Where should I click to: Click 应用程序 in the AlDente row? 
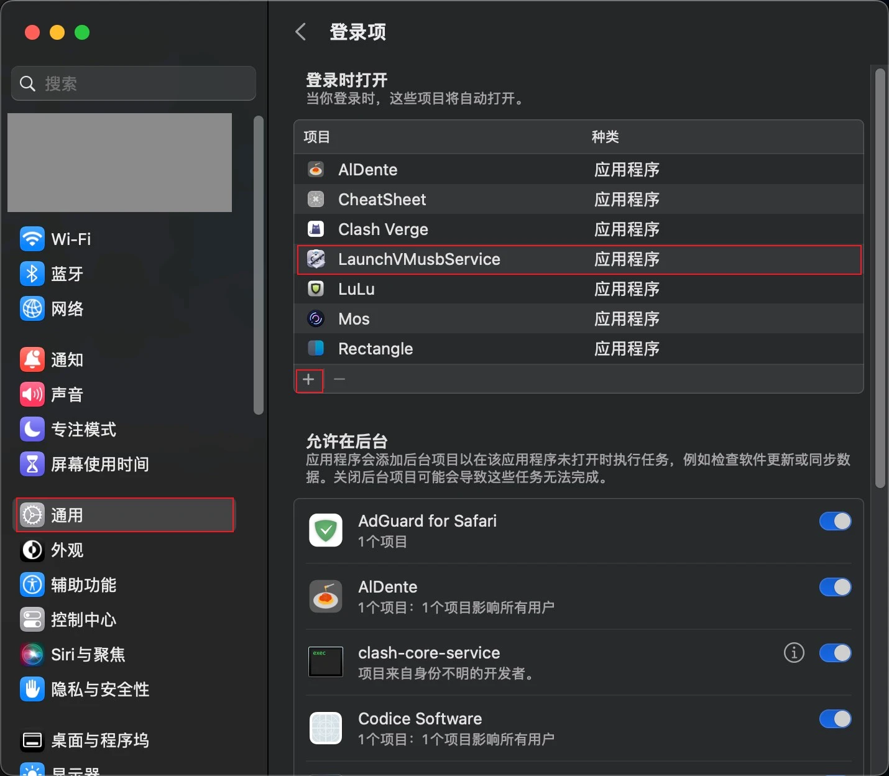click(x=627, y=169)
